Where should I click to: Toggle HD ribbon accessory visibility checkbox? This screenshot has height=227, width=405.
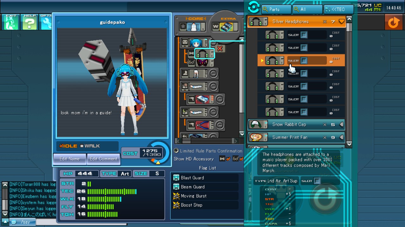click(x=228, y=159)
